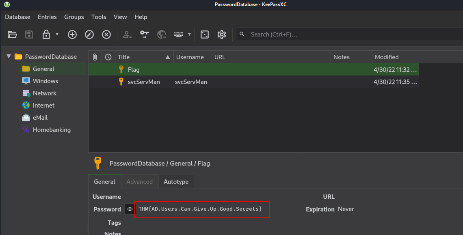Open the Groups menu

[74, 17]
